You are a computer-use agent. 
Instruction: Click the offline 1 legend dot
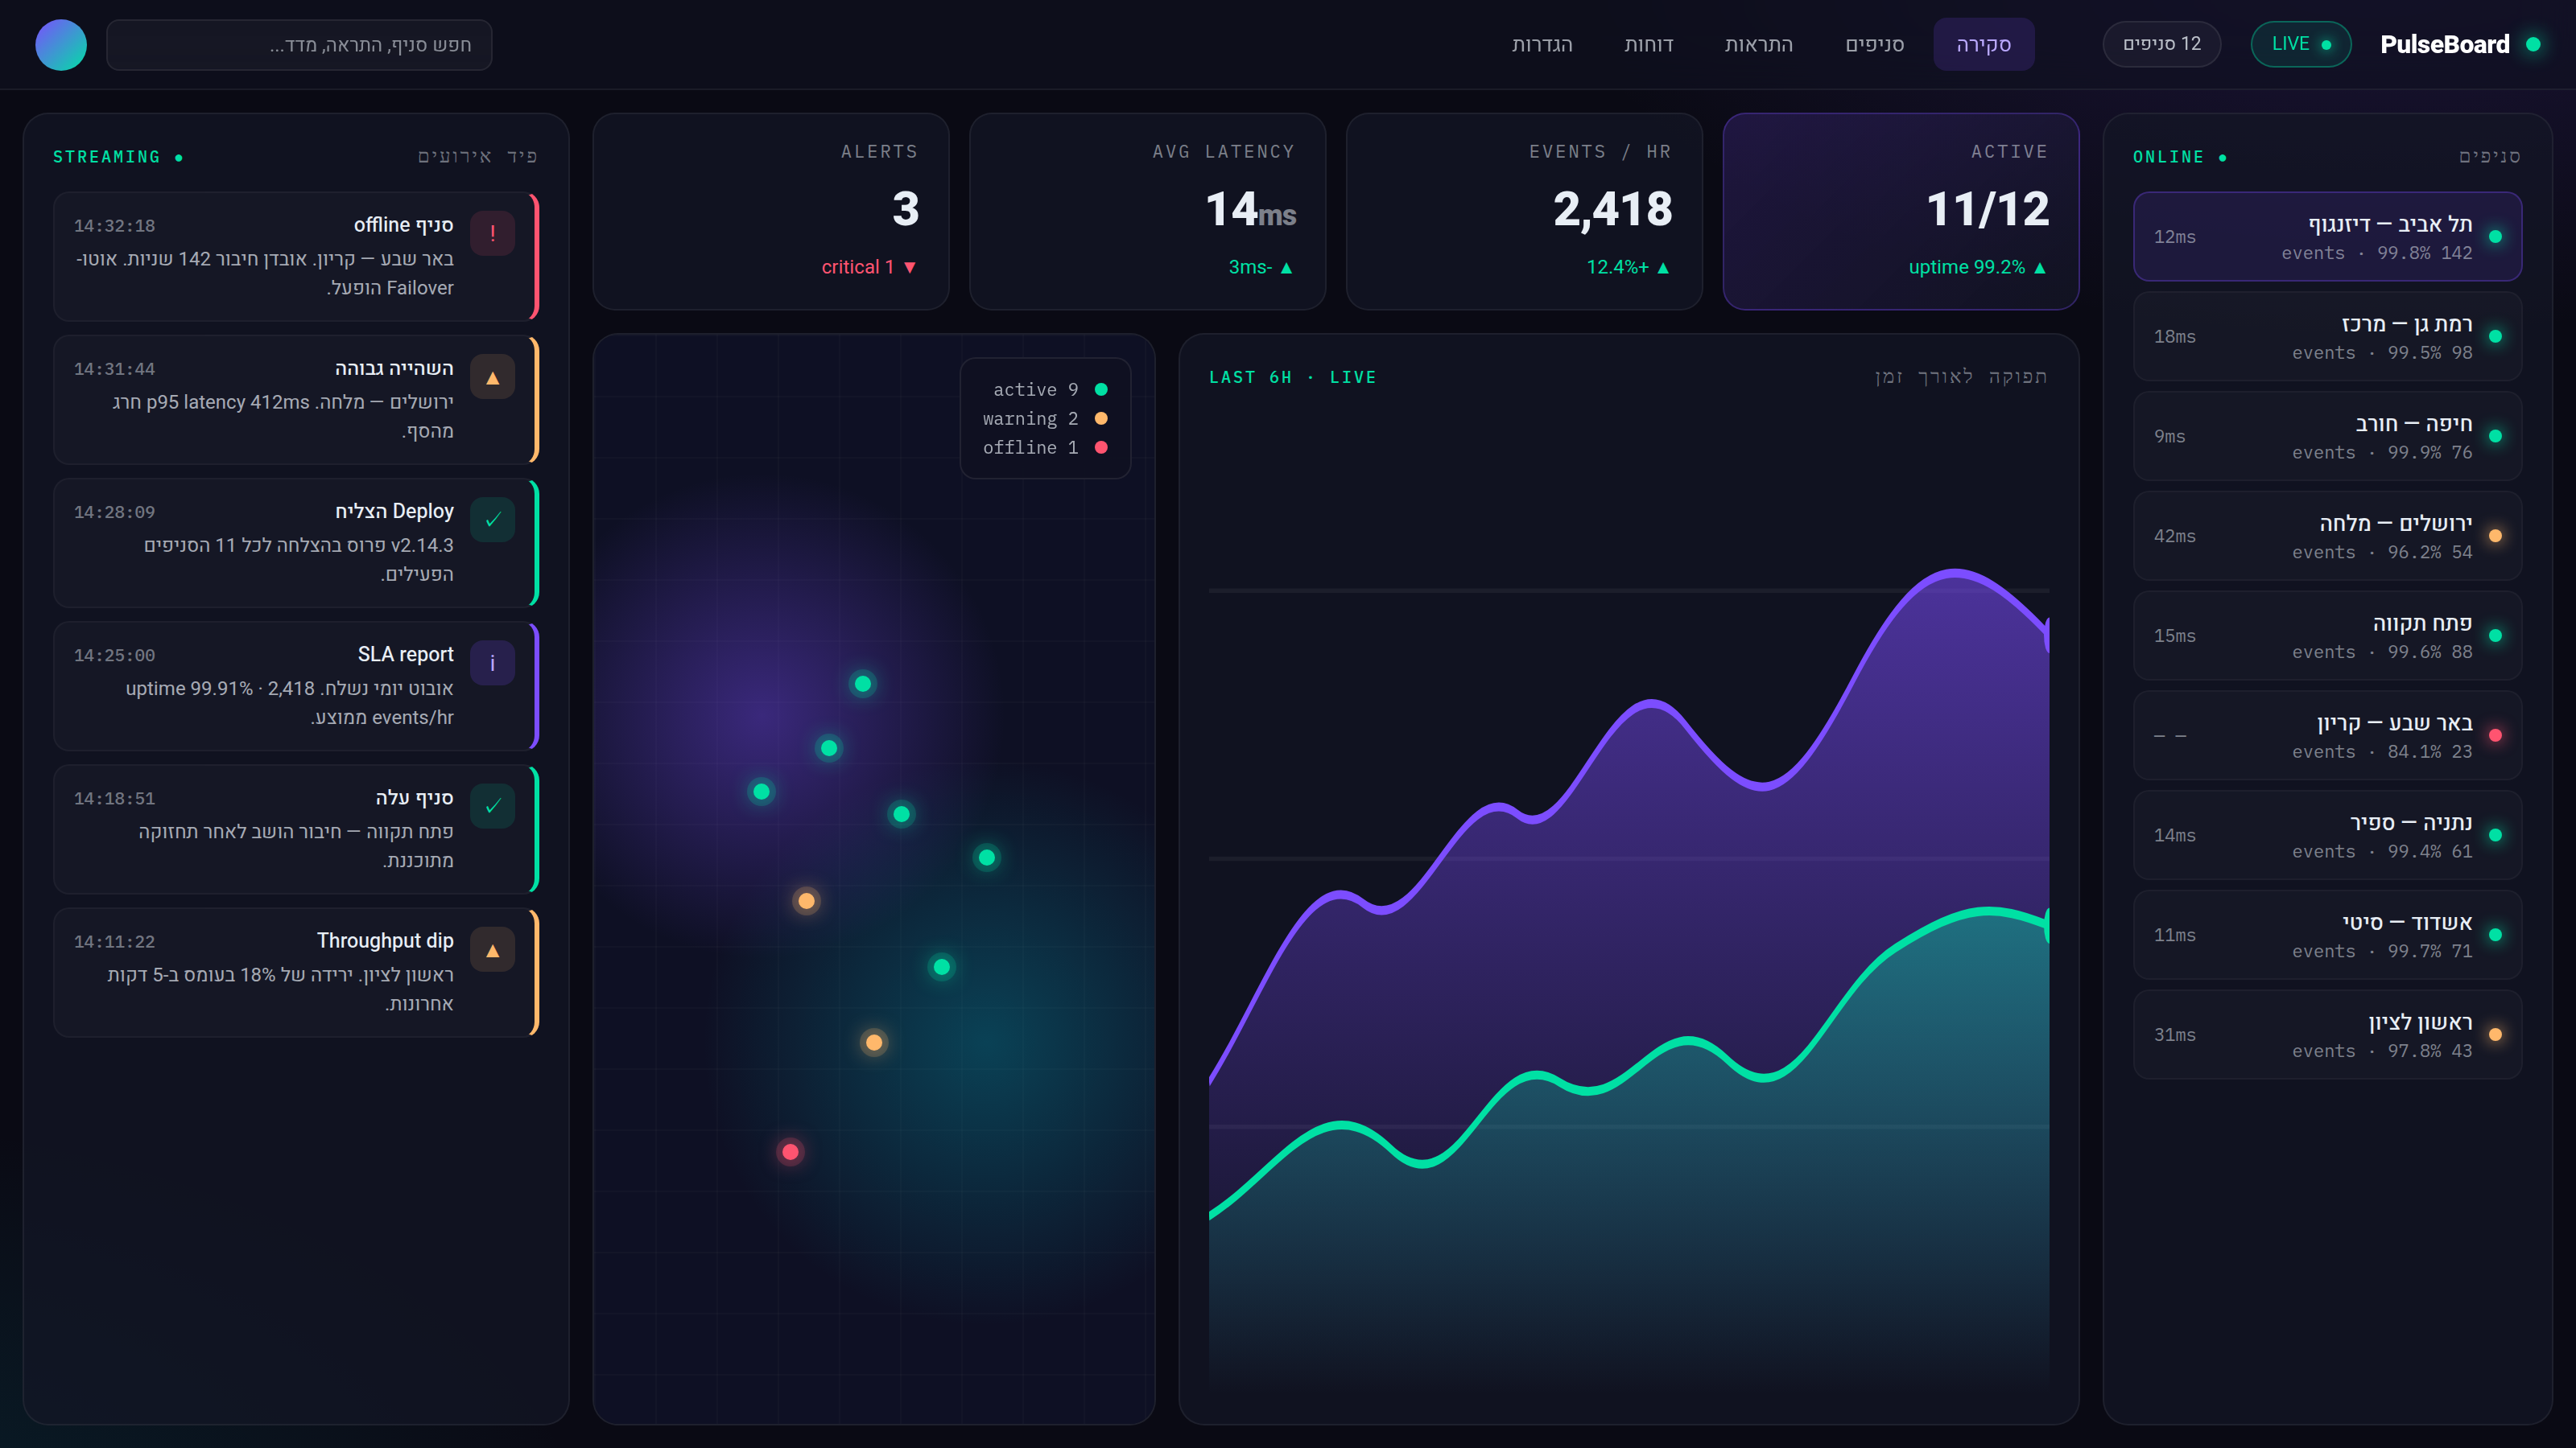(x=1101, y=448)
